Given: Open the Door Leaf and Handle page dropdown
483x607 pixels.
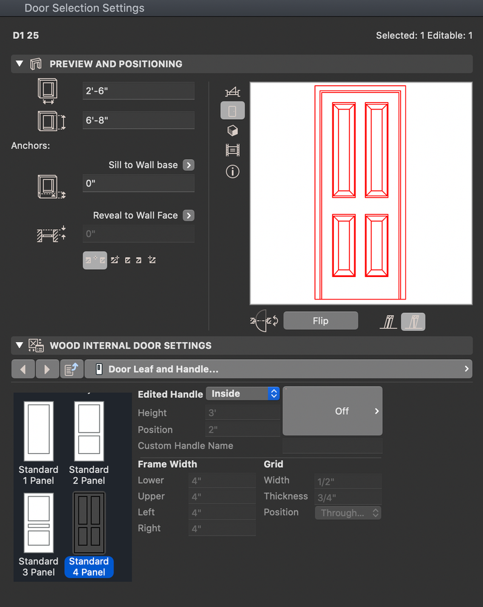Looking at the screenshot, I should tap(278, 369).
